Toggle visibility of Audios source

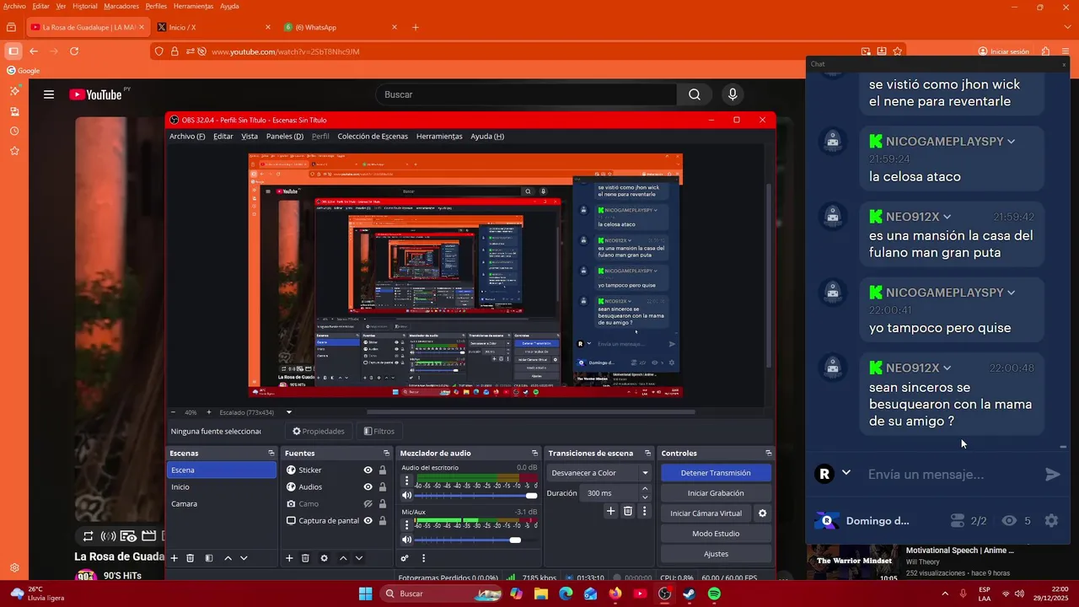pos(368,487)
